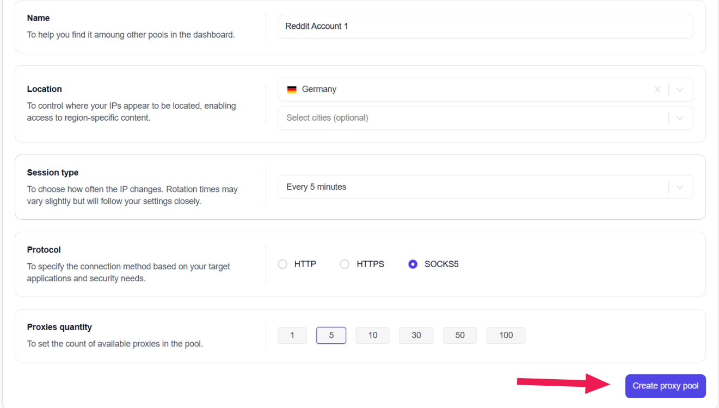The width and height of the screenshot is (719, 408).
Task: Click the Select cities (optional) field
Action: point(485,118)
